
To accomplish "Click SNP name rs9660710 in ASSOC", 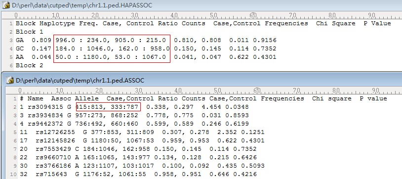I will click(x=53, y=157).
